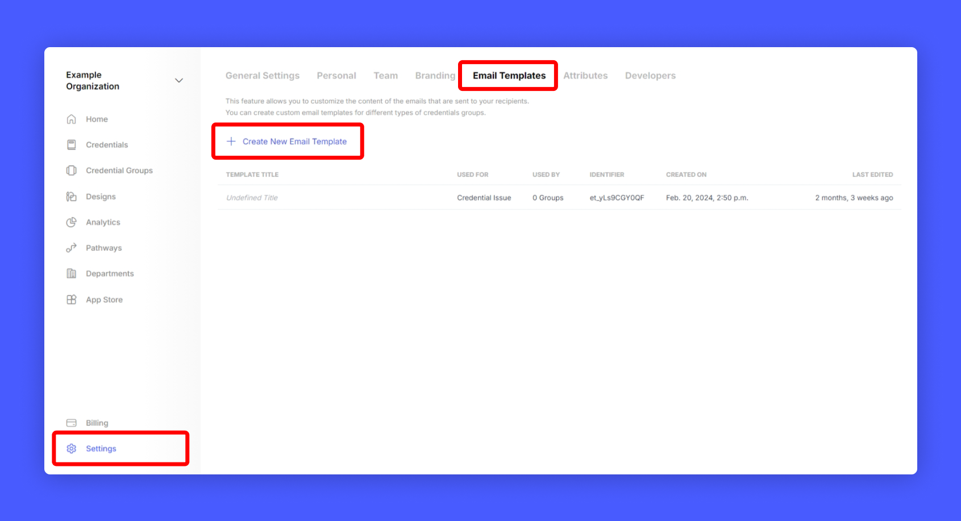The width and height of the screenshot is (961, 521).
Task: Expand the Example Organization dropdown chevron
Action: pyautogui.click(x=179, y=81)
